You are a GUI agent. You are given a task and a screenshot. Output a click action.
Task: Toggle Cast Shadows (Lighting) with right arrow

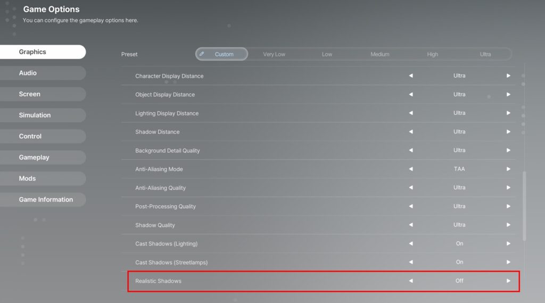(x=508, y=243)
